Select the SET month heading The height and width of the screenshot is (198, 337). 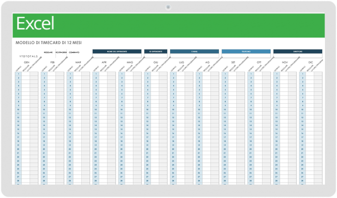click(x=233, y=62)
